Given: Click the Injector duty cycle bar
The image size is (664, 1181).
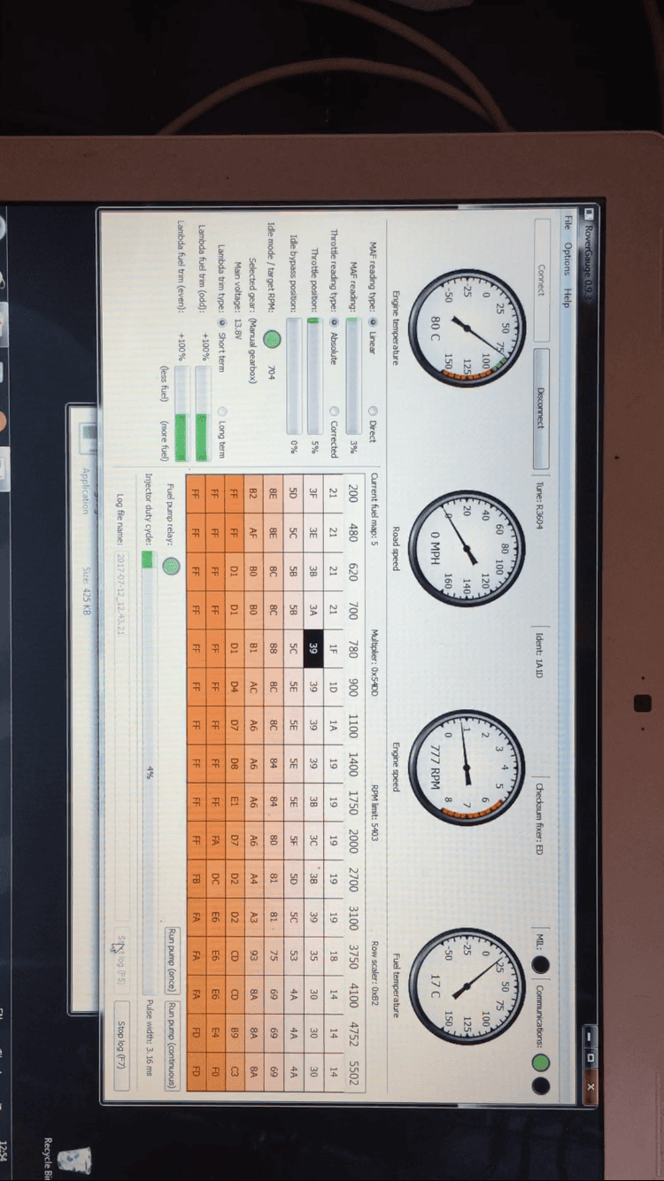Looking at the screenshot, I should click(x=149, y=770).
